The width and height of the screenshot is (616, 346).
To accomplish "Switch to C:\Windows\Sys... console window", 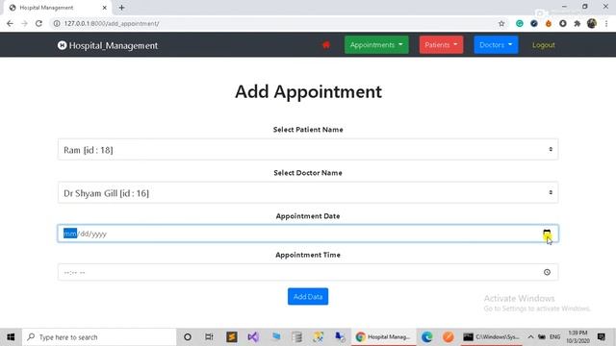I will click(491, 337).
